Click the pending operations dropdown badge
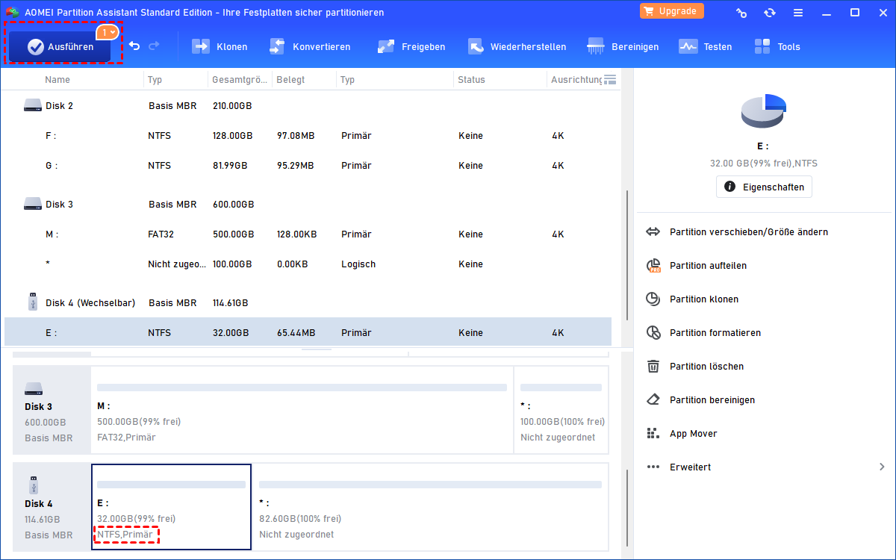This screenshot has width=896, height=560. coord(108,33)
